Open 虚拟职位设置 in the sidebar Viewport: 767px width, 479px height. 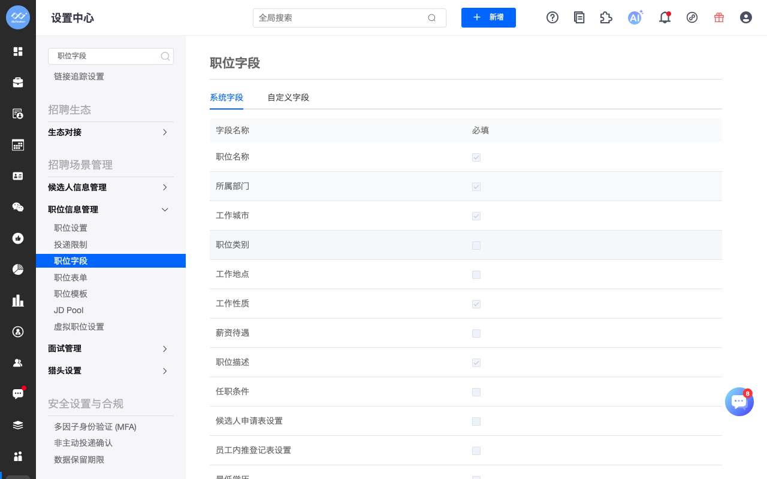79,327
